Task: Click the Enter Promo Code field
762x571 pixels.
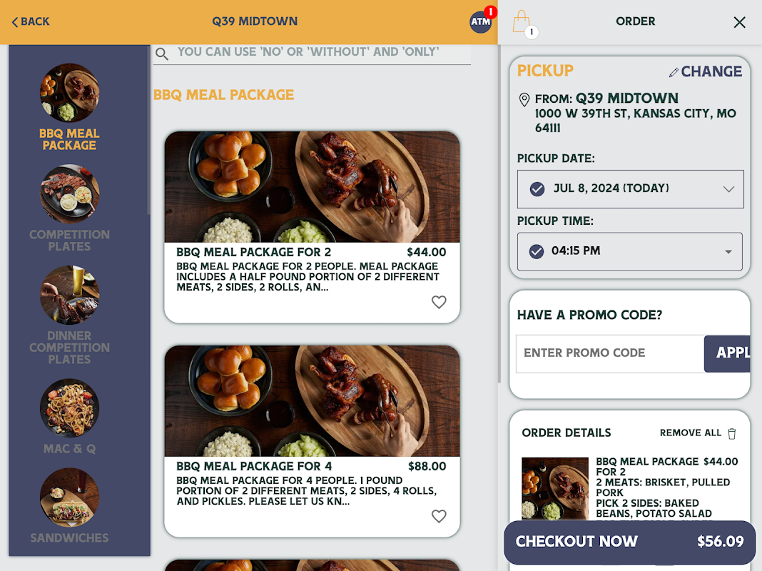Action: (x=610, y=353)
